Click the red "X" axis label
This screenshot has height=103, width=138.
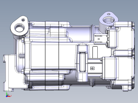pos(11,96)
